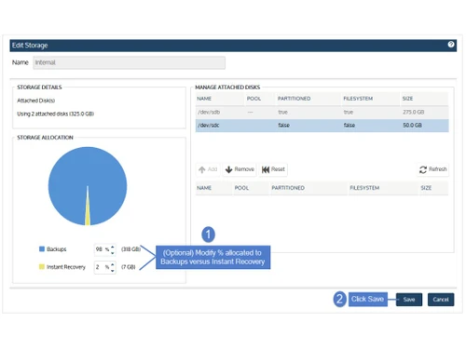Click the 'false' partitioned cell of /dev/sdc
466x349 pixels.
point(283,126)
